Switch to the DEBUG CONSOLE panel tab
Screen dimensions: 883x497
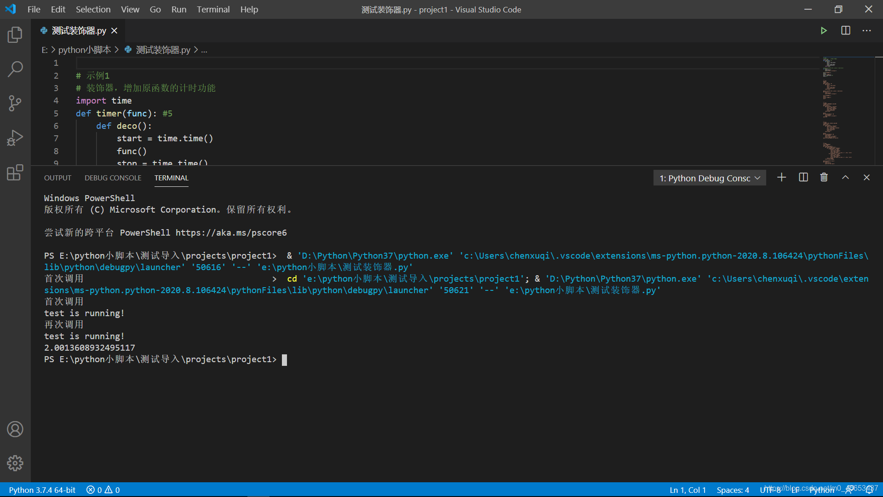113,178
